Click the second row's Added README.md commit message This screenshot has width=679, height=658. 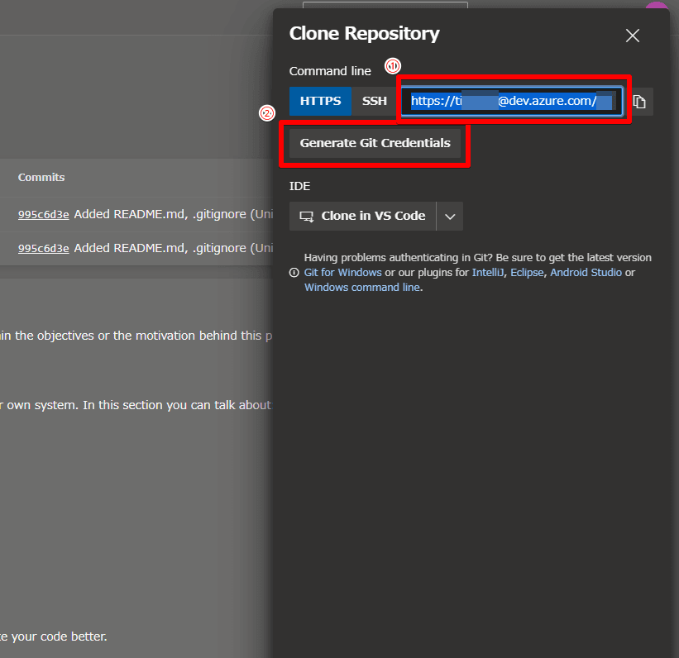click(x=165, y=248)
